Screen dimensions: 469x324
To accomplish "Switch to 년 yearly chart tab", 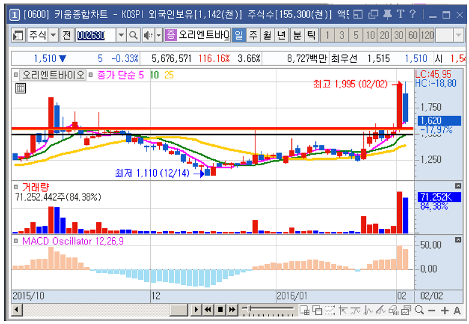I will pos(281,35).
